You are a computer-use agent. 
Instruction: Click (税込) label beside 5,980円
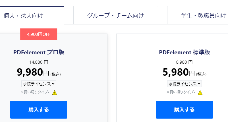[x=201, y=74]
